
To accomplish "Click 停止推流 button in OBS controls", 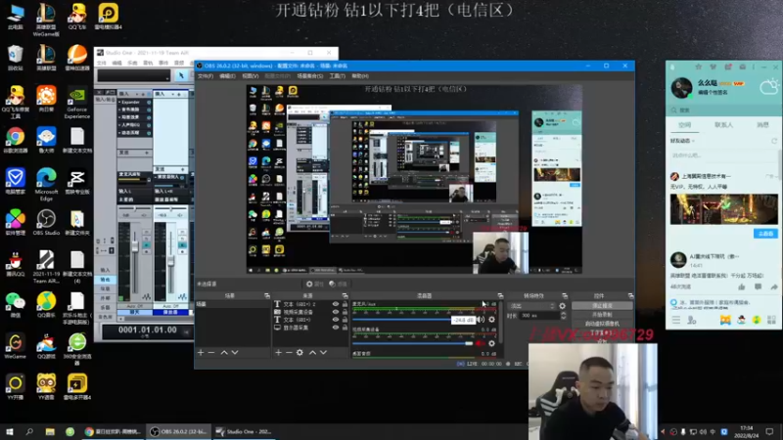I will tap(602, 306).
